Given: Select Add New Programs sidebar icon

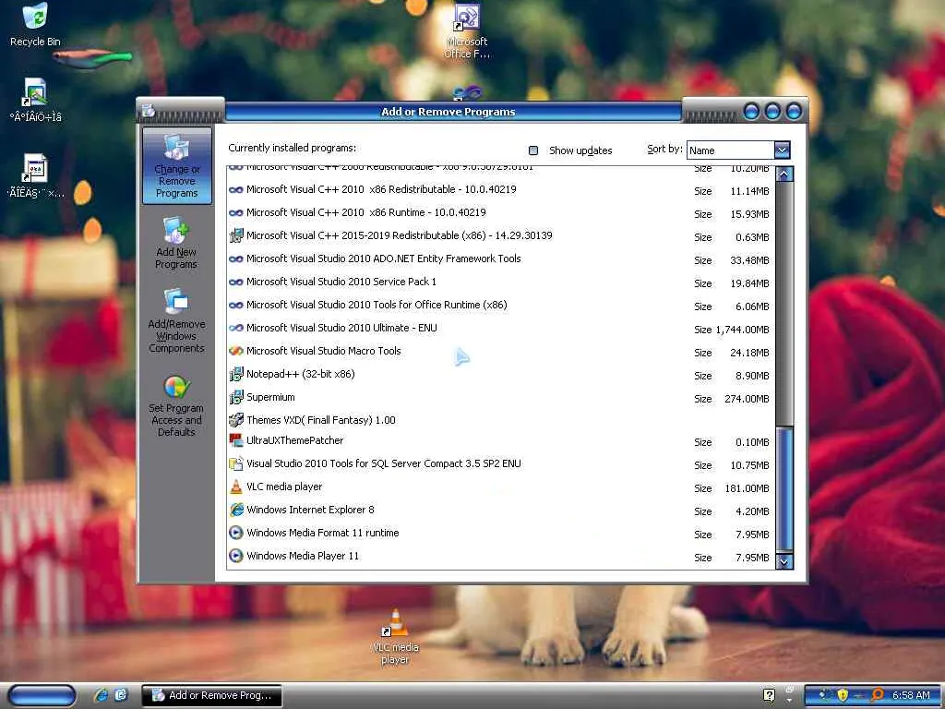Looking at the screenshot, I should pyautogui.click(x=176, y=244).
